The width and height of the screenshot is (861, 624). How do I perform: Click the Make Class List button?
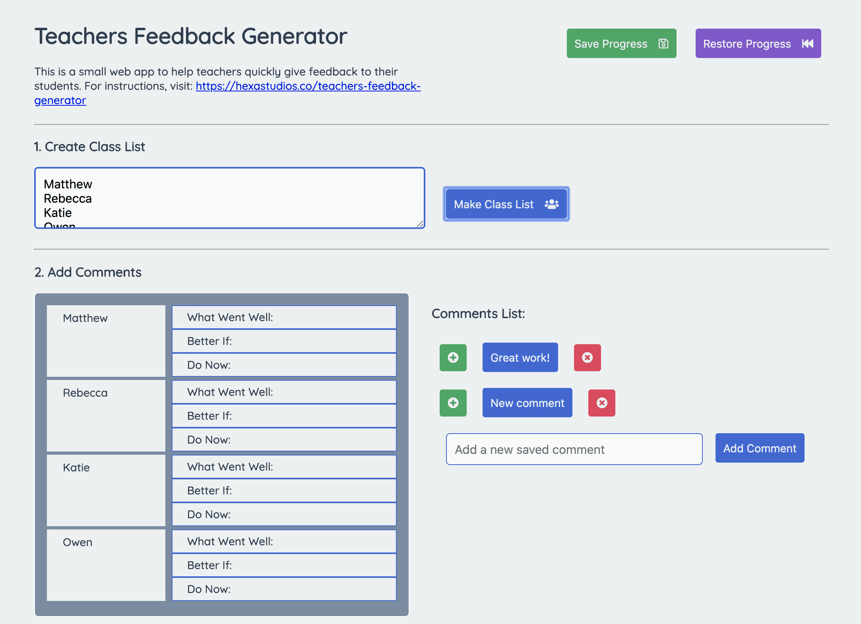point(506,204)
